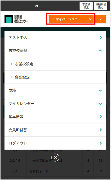Image resolution: width=111 pixels, height=180 pixels.
Task: Open the mail envelope icon button
Action: pos(100,19)
